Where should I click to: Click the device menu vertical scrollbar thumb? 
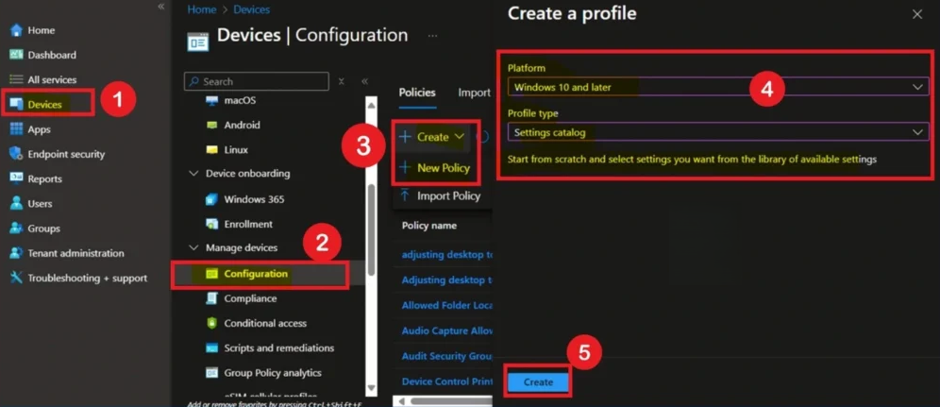[371, 229]
